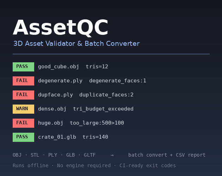Select the tri_budget_exceeded warning text

[103, 109]
